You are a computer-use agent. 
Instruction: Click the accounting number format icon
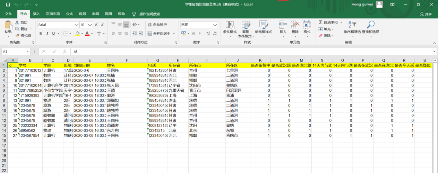(184, 34)
